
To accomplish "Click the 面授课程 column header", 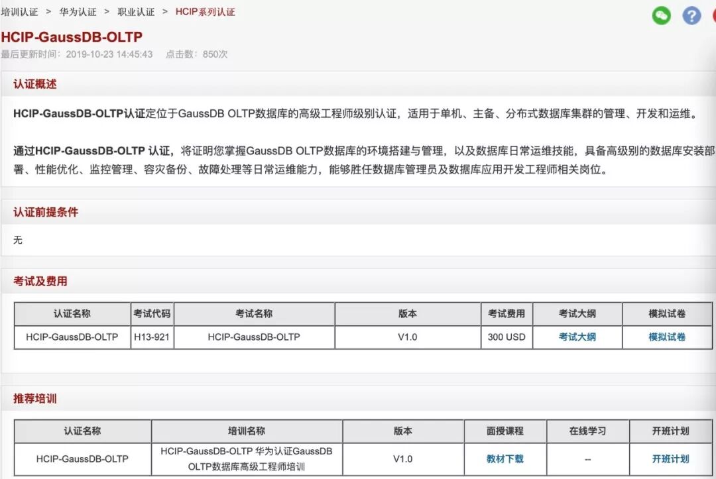I will click(505, 431).
